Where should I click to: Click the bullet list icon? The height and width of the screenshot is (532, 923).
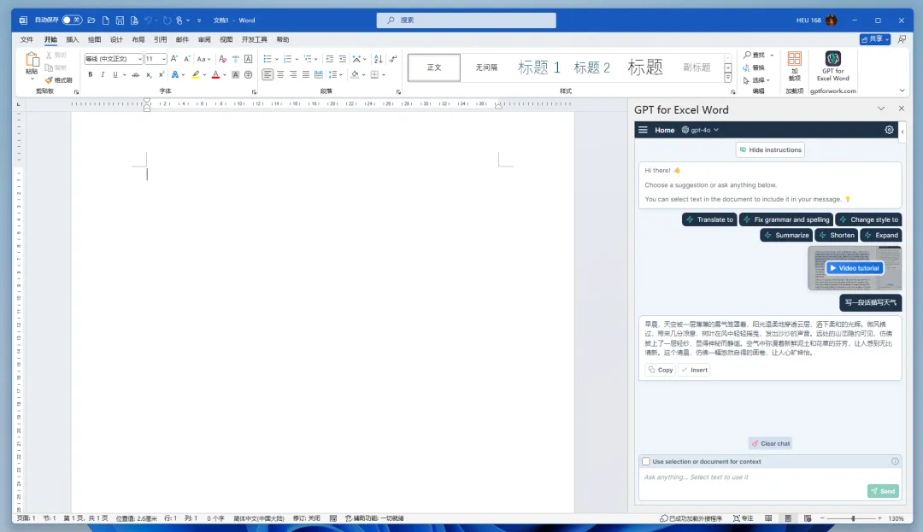pos(267,59)
